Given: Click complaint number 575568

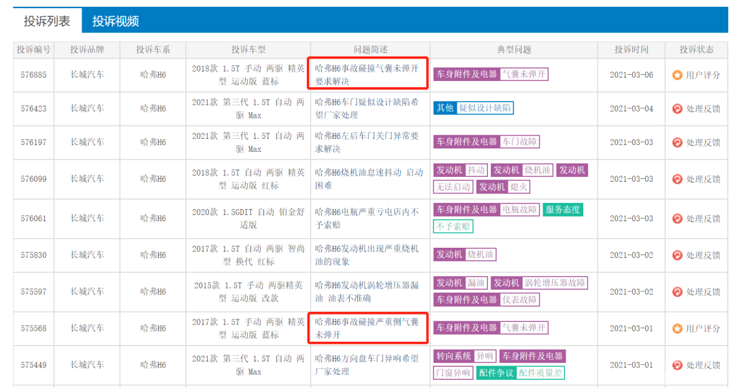Looking at the screenshot, I should coord(34,329).
